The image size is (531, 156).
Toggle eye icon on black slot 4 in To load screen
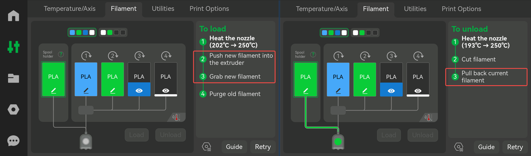coord(166,90)
